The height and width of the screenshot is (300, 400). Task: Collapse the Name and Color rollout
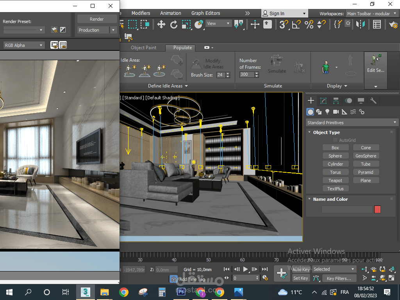(x=309, y=199)
